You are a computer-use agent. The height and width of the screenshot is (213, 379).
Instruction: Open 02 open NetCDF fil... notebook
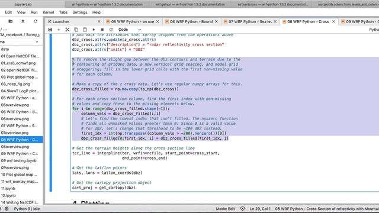[21, 70]
